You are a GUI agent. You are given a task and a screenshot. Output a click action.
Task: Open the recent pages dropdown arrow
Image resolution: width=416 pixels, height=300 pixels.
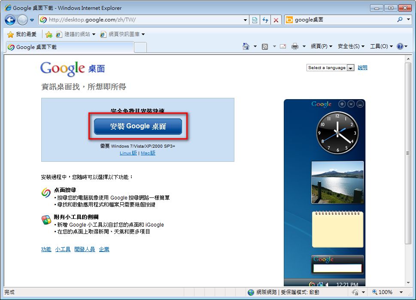click(x=32, y=20)
